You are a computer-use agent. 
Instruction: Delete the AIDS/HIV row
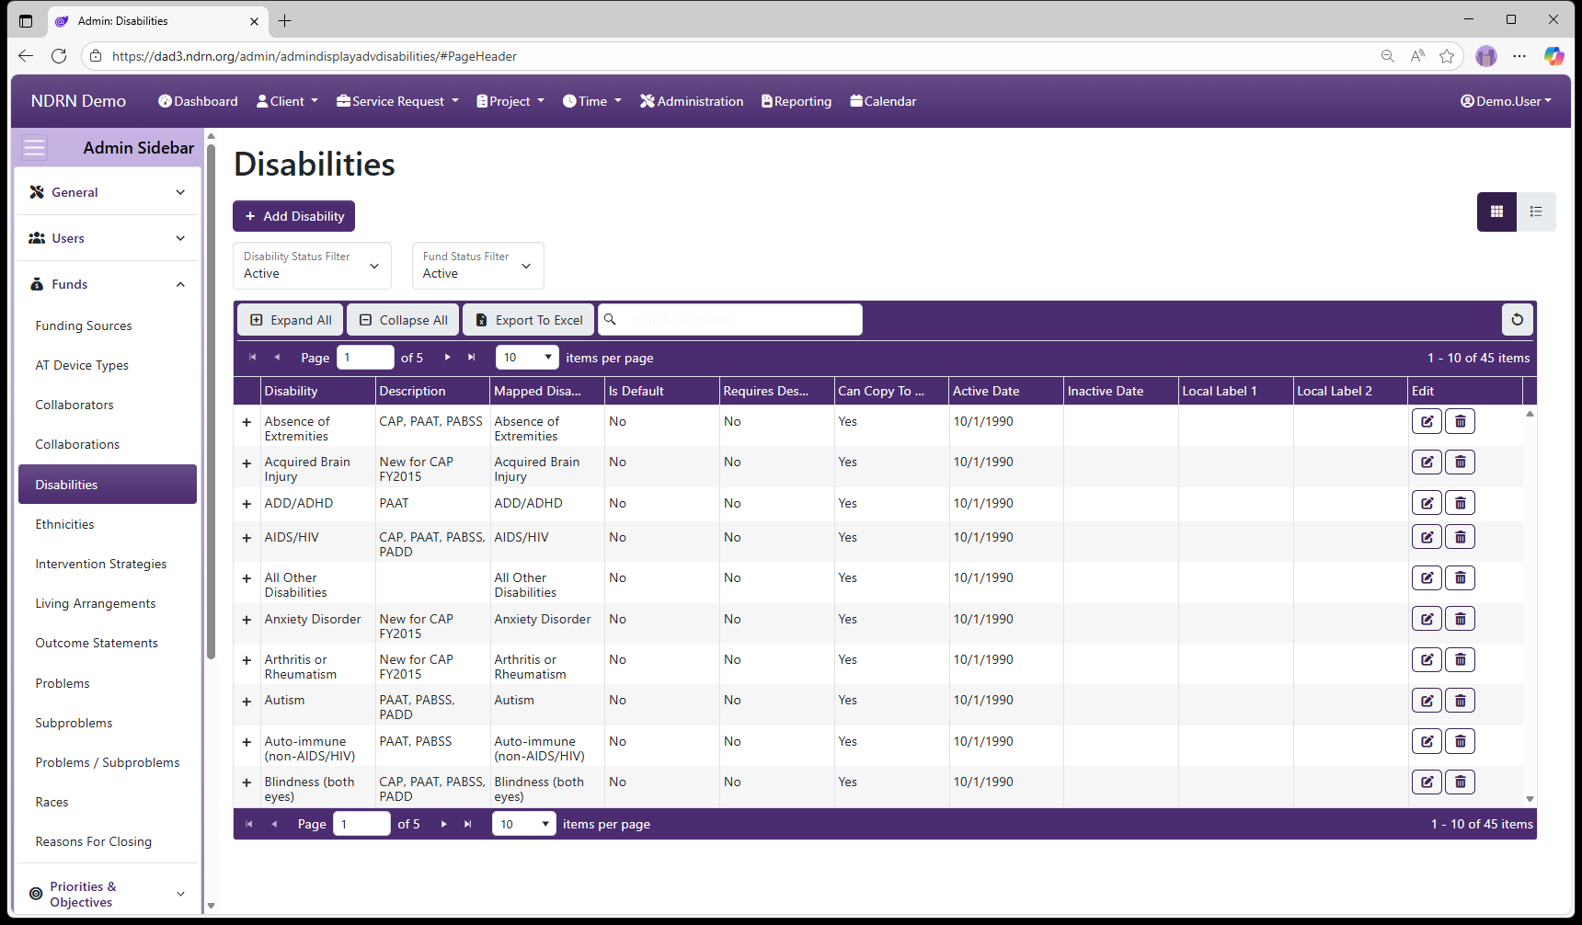[x=1460, y=537]
